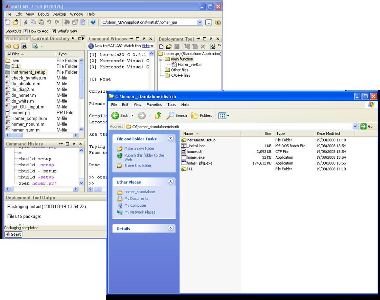Expand the Details panel in Explorer sidebar
Screen dimensions: 380x300
click(170, 228)
